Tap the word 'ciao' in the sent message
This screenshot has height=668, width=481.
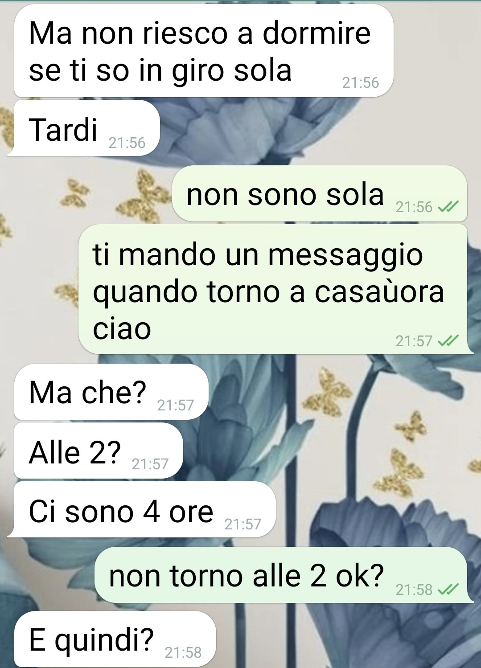(x=122, y=328)
